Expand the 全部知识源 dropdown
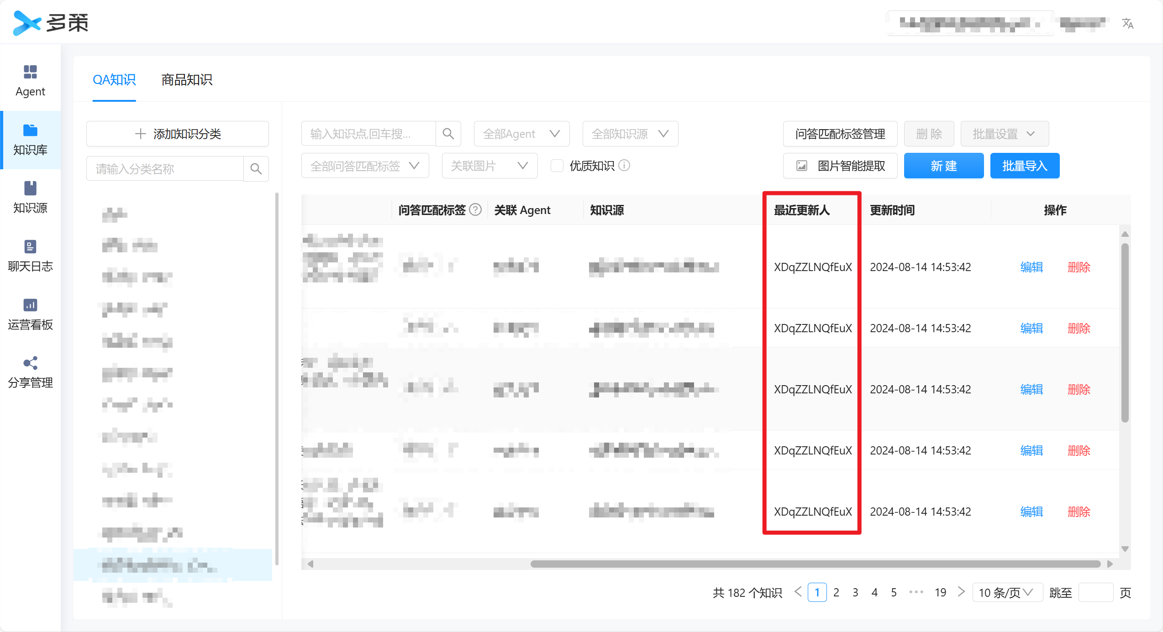 click(630, 134)
